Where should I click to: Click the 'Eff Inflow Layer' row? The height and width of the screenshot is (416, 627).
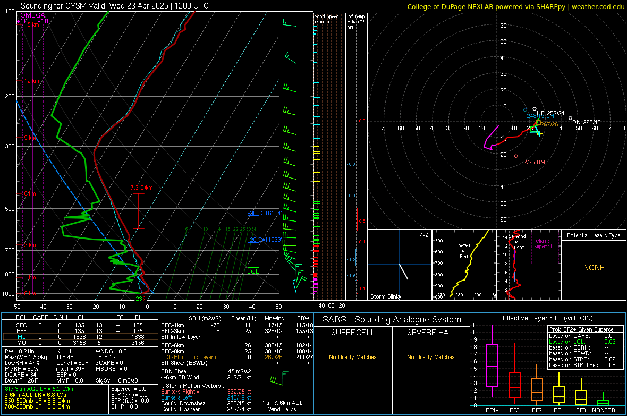(x=237, y=337)
